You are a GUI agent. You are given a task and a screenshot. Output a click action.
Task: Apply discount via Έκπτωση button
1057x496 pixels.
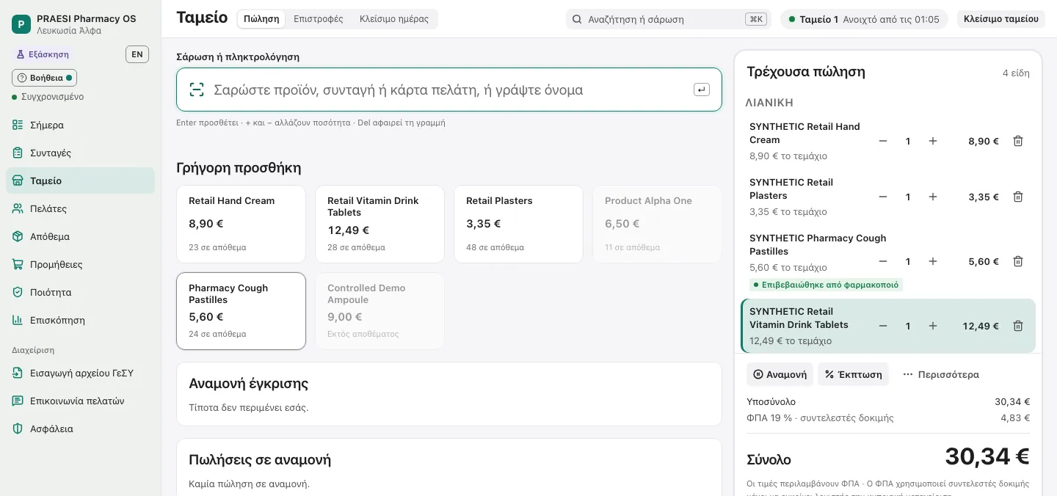[854, 374]
